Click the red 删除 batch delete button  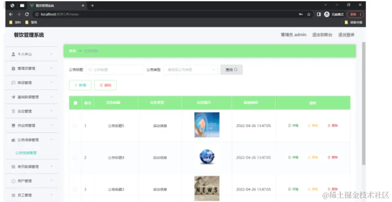pyautogui.click(x=105, y=85)
